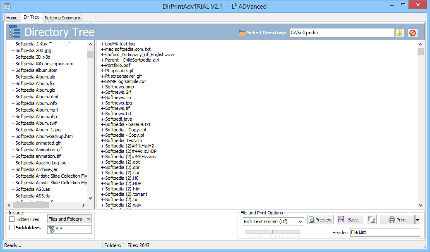Select Softpedia Album.swf tree item

point(36,123)
